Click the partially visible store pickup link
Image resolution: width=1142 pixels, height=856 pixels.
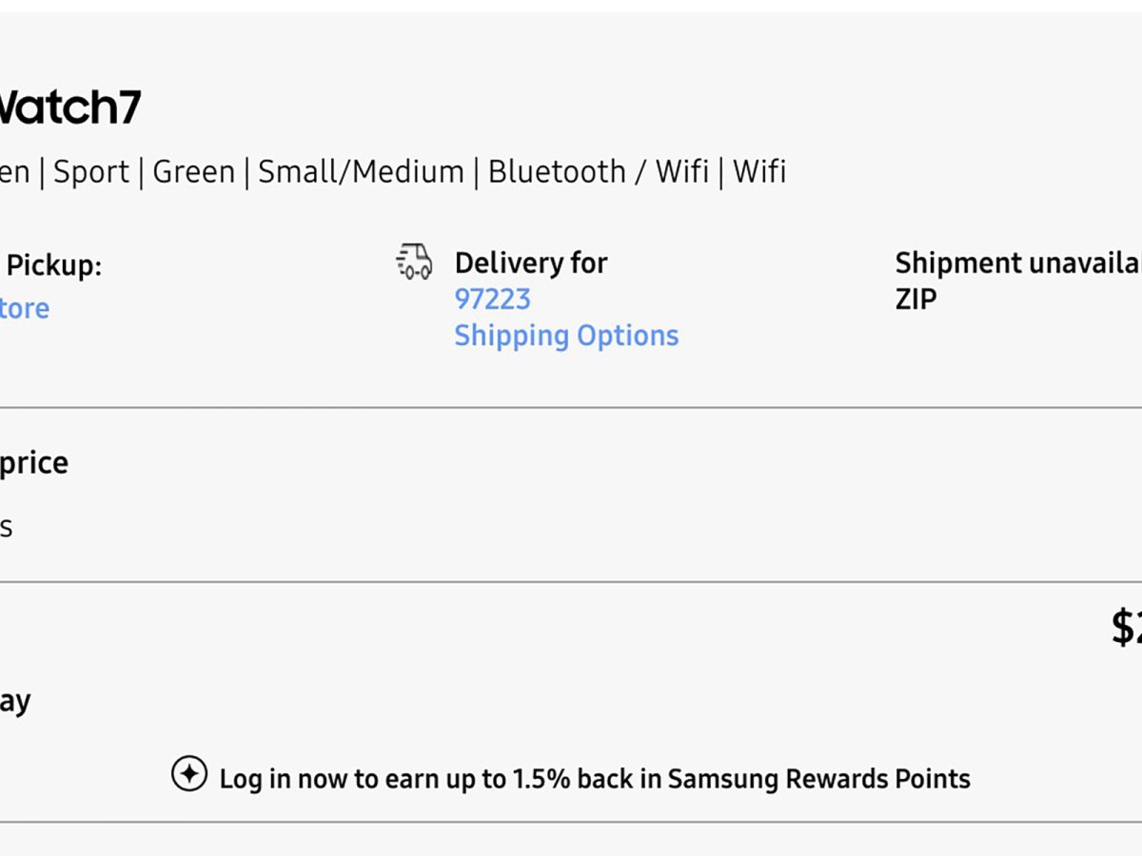point(24,308)
